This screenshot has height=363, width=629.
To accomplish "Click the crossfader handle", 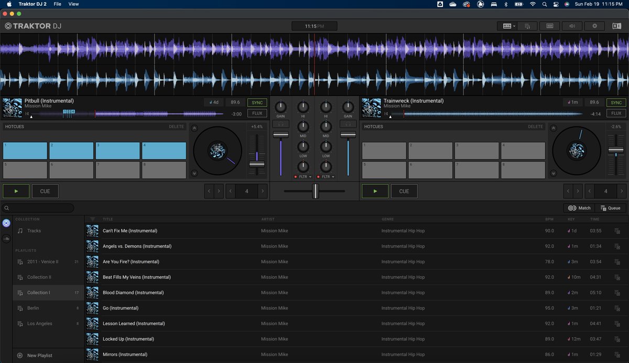I will pos(316,191).
